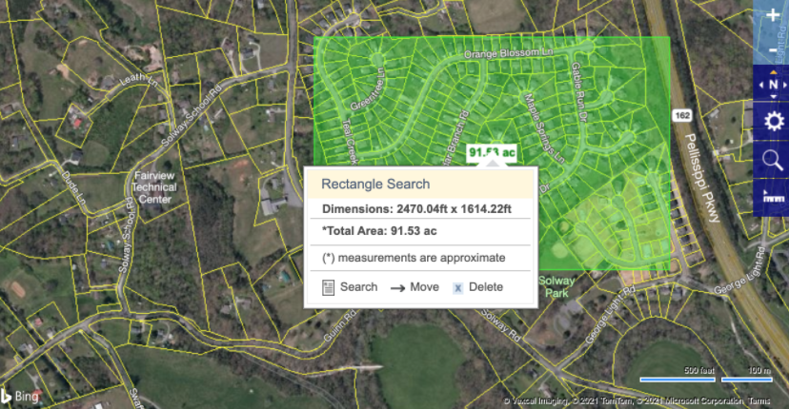Click the Search icon in popup
Viewport: 789px width, 409px height.
(x=328, y=287)
